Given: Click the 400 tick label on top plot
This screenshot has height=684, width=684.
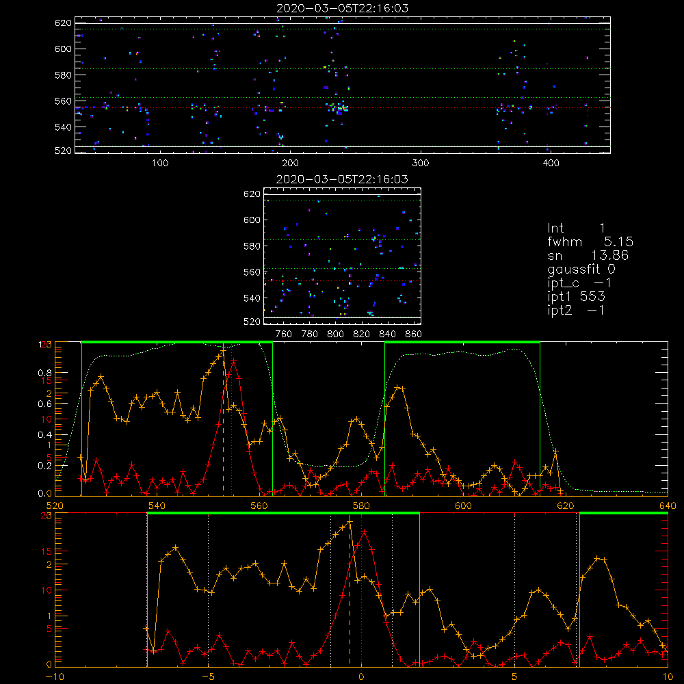Looking at the screenshot, I should click(x=551, y=163).
